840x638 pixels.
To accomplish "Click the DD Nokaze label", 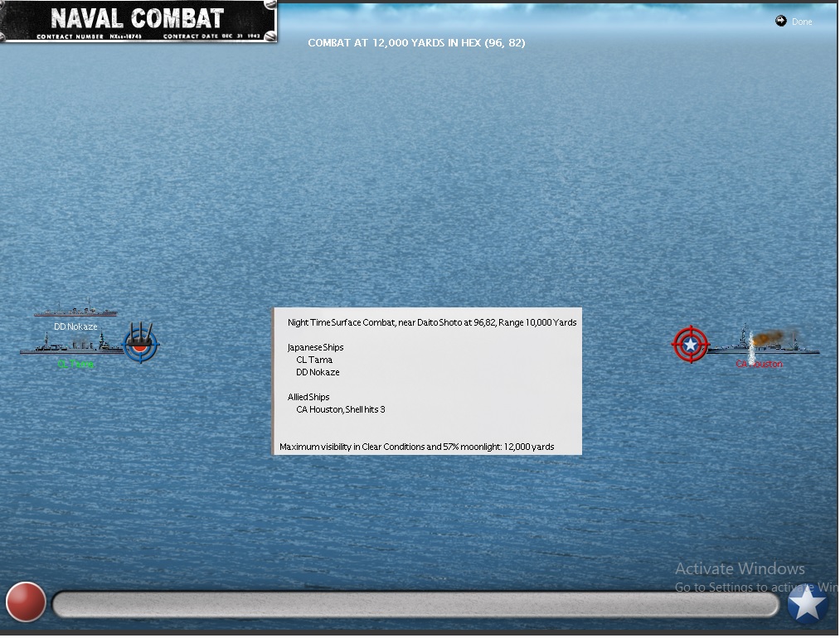I will pyautogui.click(x=75, y=326).
